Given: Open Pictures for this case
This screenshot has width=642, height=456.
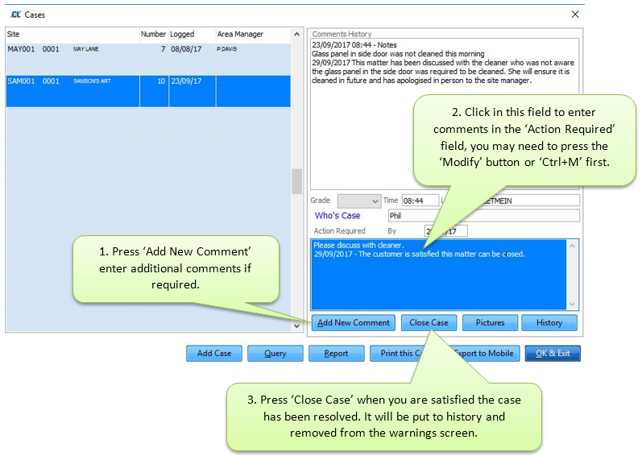Looking at the screenshot, I should 490,322.
